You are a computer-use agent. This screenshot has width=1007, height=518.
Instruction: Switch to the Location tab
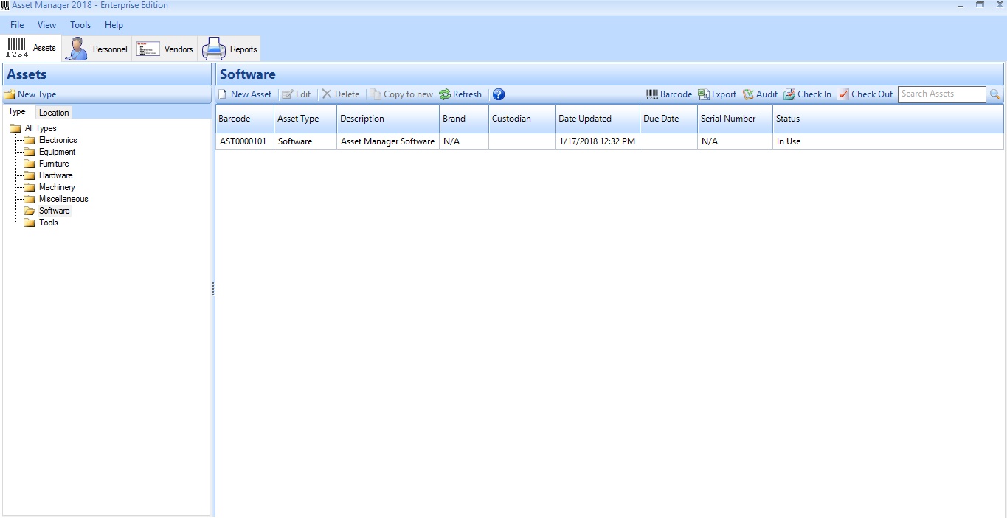(x=54, y=113)
